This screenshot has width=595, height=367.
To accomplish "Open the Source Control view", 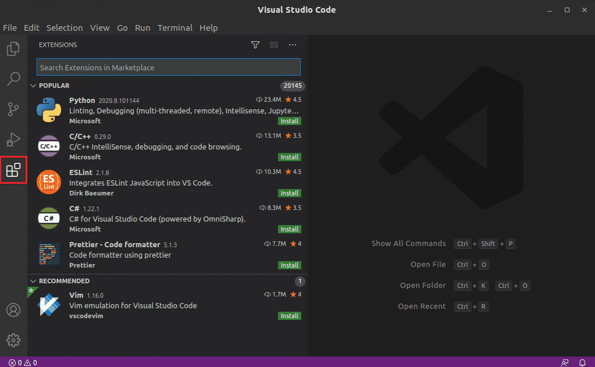I will [x=13, y=109].
